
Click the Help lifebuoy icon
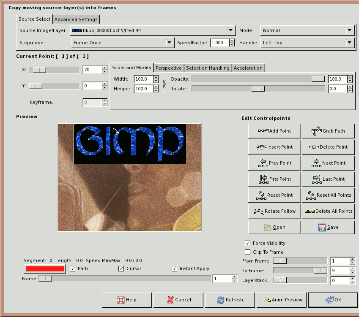121,300
